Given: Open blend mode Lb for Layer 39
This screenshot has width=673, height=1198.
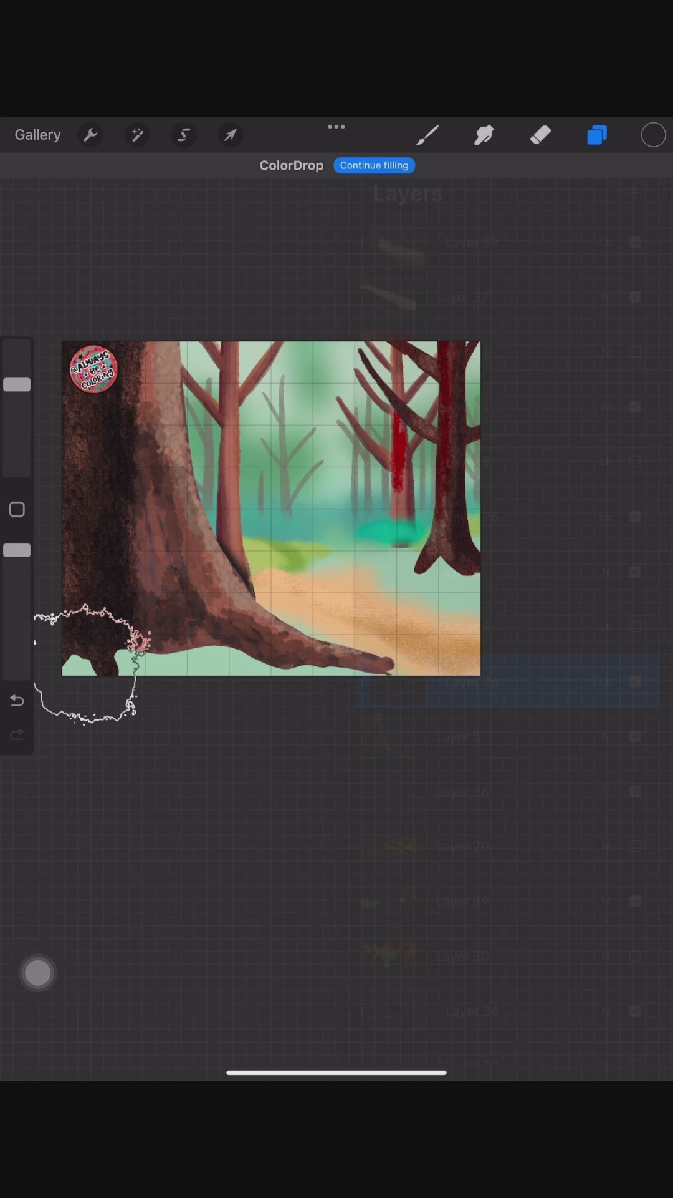Looking at the screenshot, I should click(x=605, y=242).
